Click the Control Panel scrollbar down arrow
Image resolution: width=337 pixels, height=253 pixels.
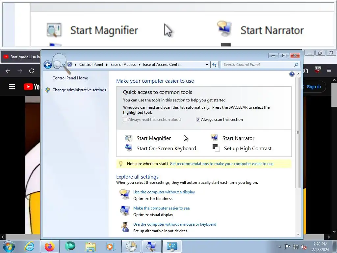(298, 234)
